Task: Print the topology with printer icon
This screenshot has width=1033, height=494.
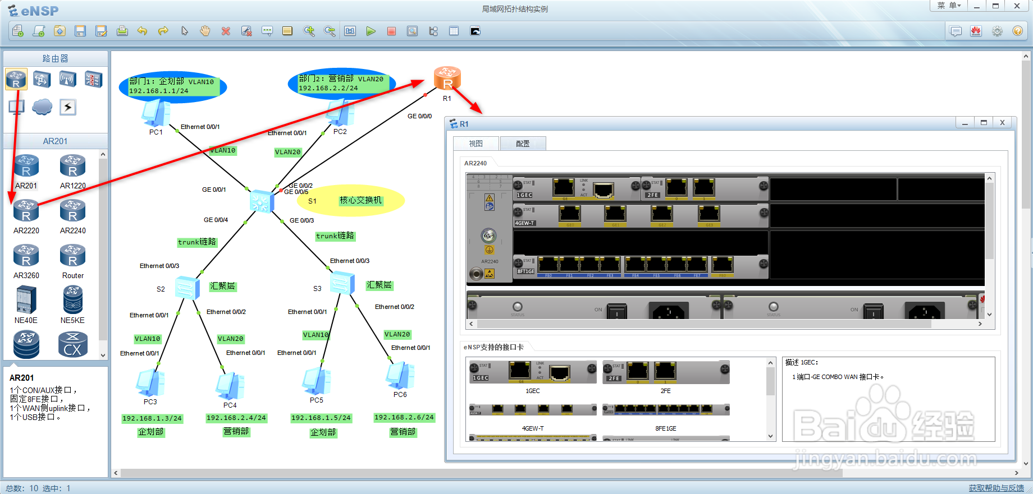Action: (x=122, y=31)
